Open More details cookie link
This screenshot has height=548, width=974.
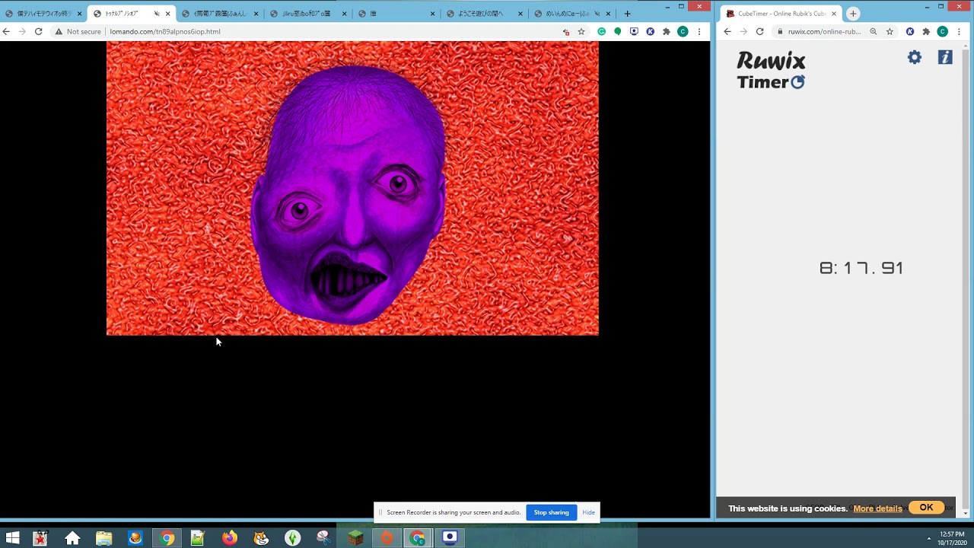tap(877, 508)
